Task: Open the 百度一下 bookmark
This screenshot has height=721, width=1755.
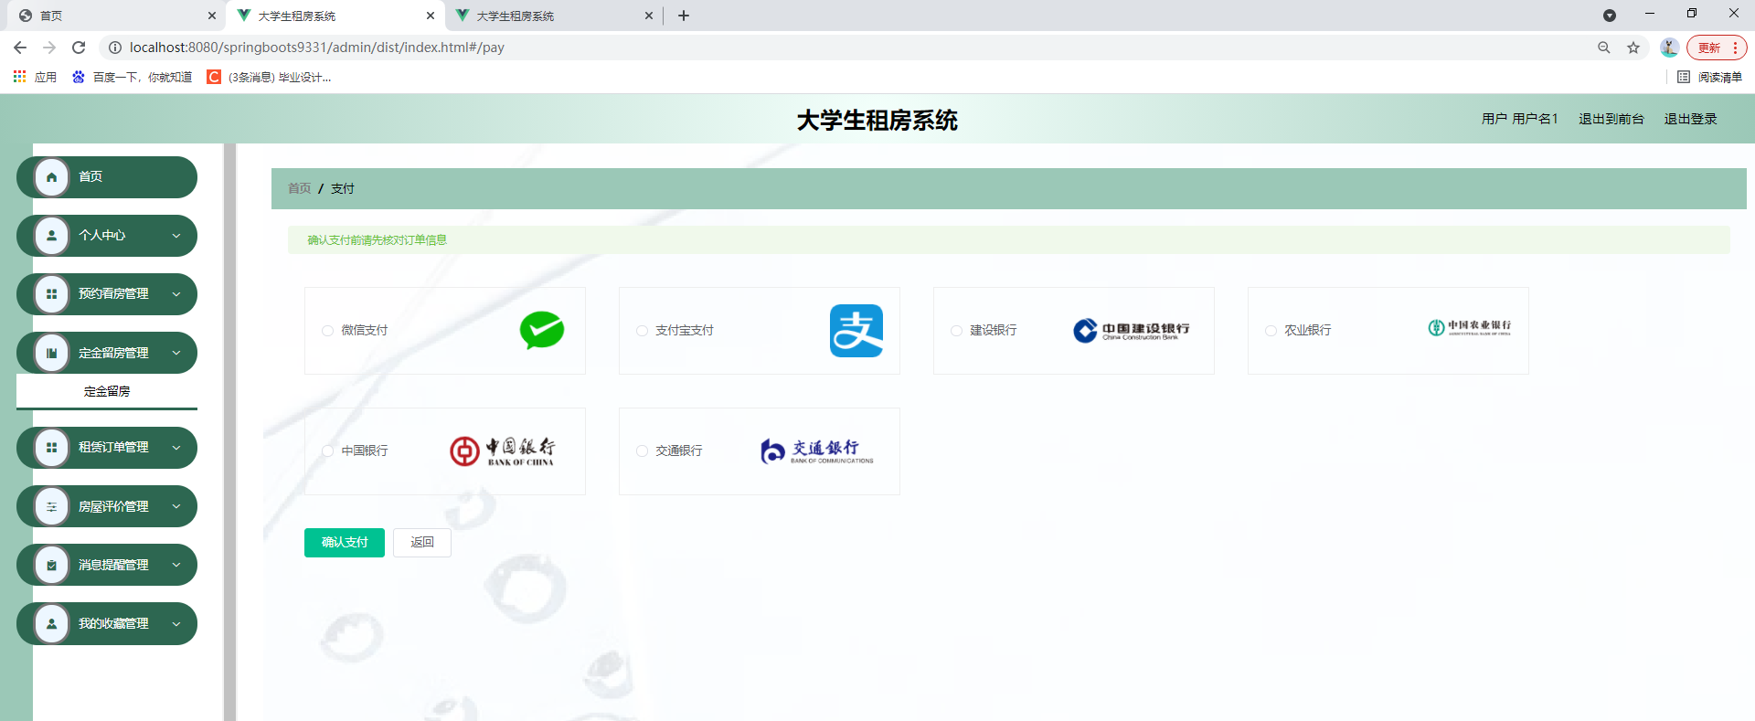Action: coord(133,78)
